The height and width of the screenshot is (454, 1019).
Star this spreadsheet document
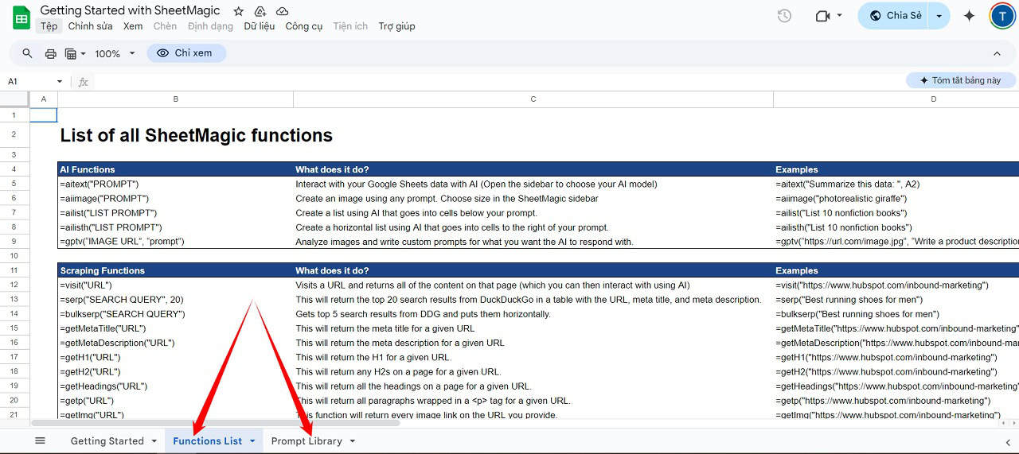pos(238,11)
